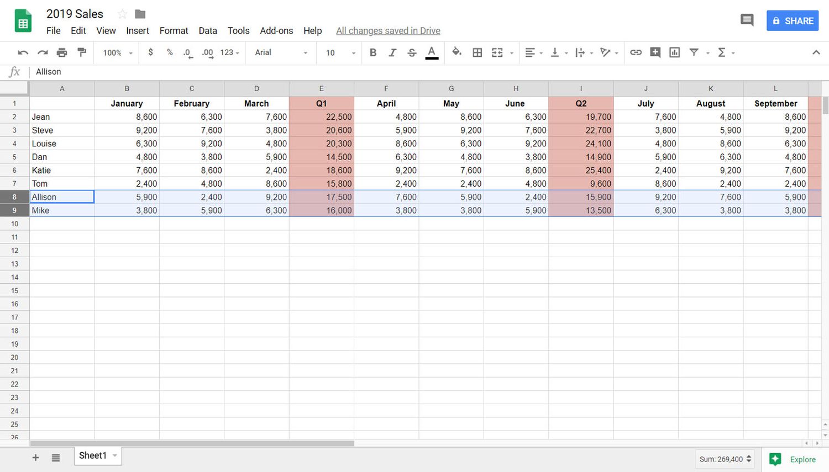Insert a link into the cell
The width and height of the screenshot is (829, 472).
point(636,52)
